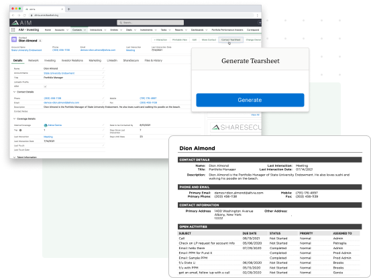Click the ShareSecure logo card
This screenshot has width=371, height=278.
tap(235, 127)
